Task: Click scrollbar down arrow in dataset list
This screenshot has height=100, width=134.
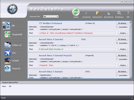Action: (131, 77)
